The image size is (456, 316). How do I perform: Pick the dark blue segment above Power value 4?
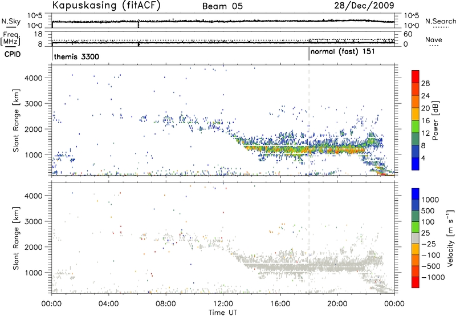tap(416, 151)
